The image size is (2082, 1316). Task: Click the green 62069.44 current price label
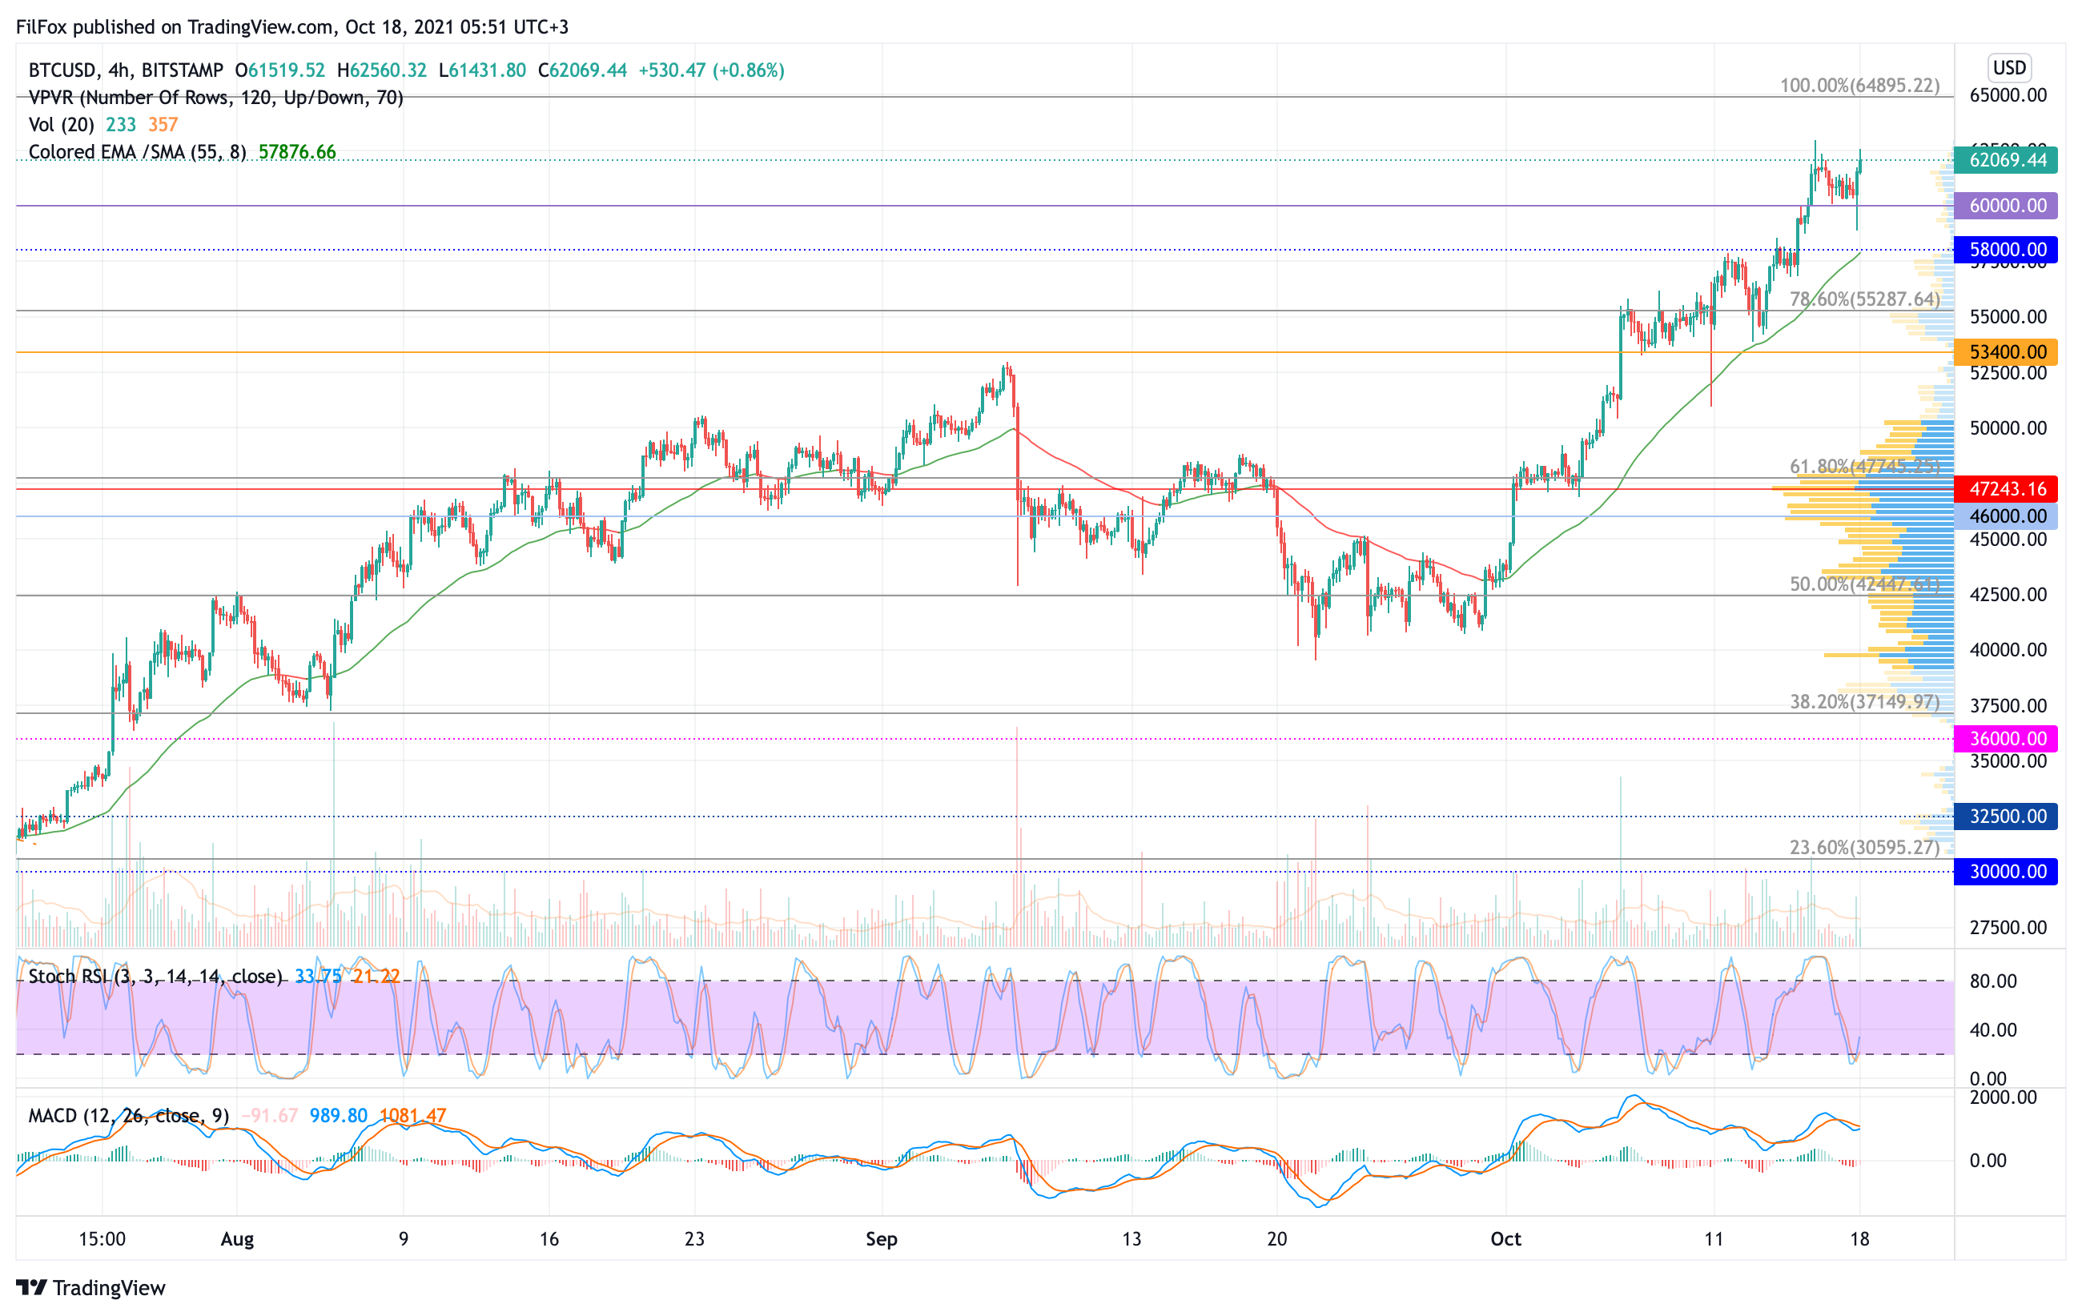tap(2006, 160)
